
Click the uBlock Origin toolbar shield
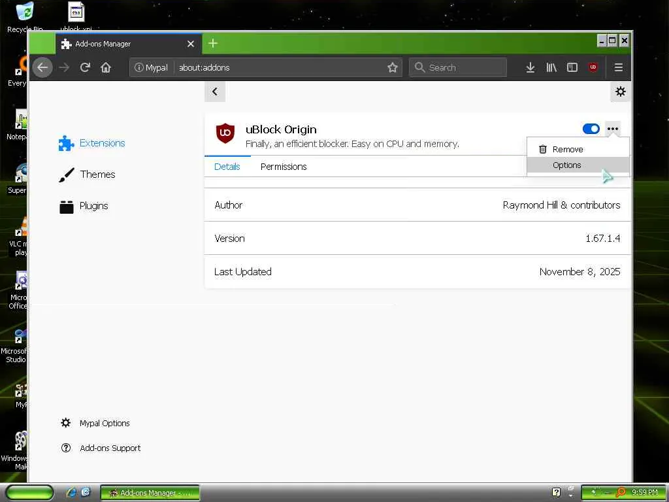coord(593,67)
